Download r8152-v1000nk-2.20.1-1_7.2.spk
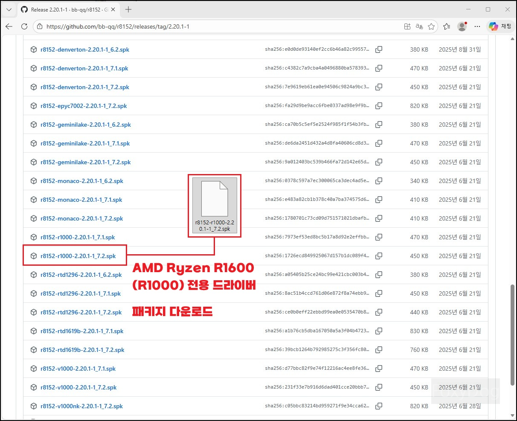This screenshot has height=421, width=517. click(81, 406)
